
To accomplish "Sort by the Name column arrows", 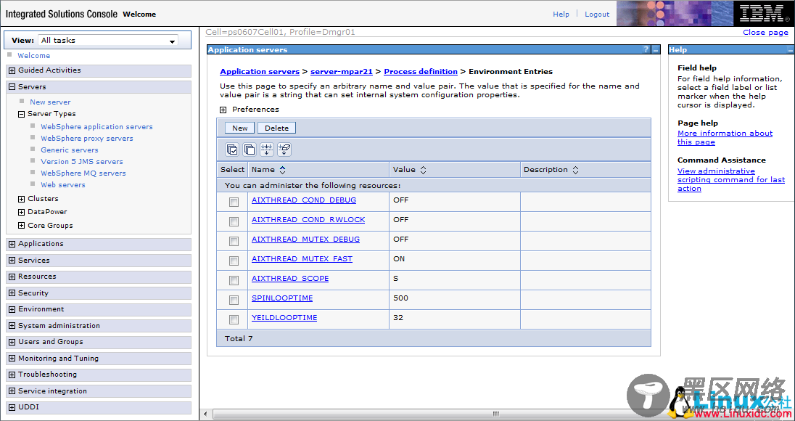I will [282, 170].
